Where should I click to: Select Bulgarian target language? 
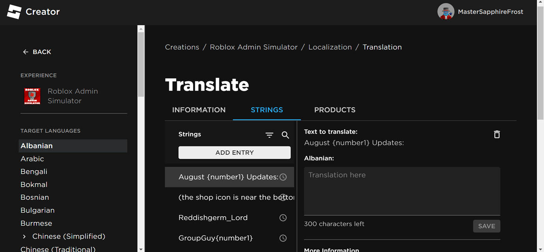pos(37,210)
